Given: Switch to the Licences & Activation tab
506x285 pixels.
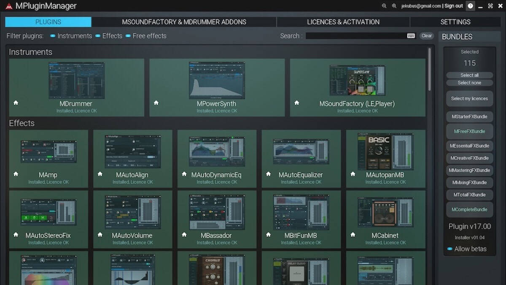Looking at the screenshot, I should (x=343, y=22).
